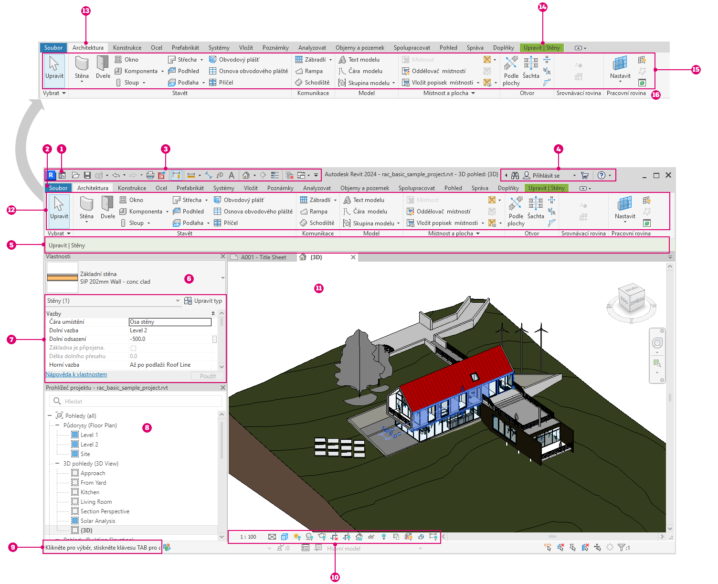Click the Detail Level icon beside scale 1:100
This screenshot has height=584, width=718.
click(272, 537)
